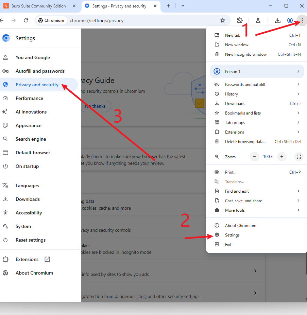Go forward with the forward arrow
The image size is (307, 315).
point(14,20)
